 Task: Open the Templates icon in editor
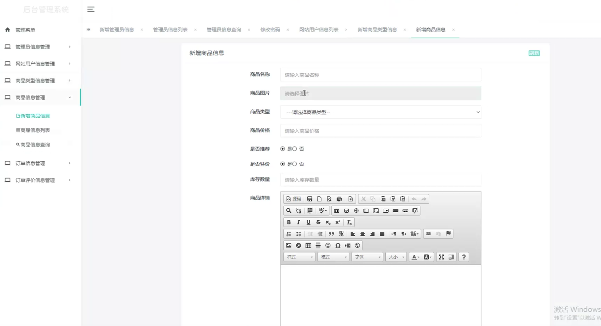point(350,199)
